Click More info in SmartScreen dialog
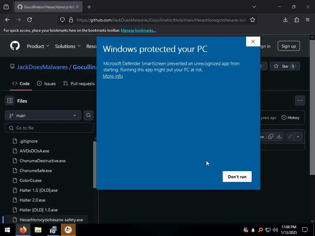 click(113, 76)
